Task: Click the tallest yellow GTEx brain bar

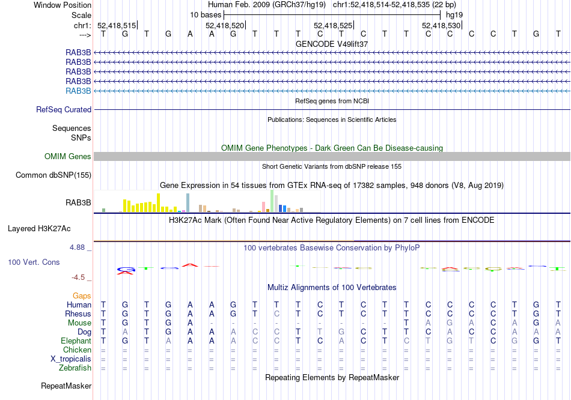Action: [x=159, y=203]
